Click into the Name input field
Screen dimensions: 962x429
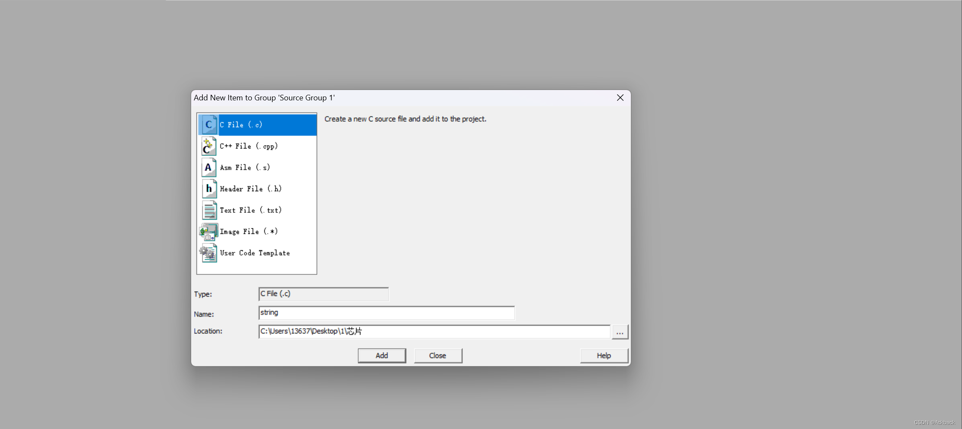387,313
